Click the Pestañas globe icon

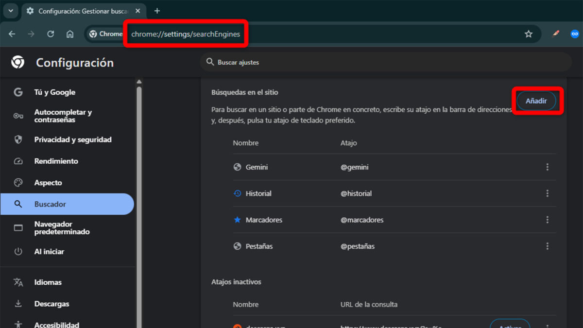coord(237,246)
